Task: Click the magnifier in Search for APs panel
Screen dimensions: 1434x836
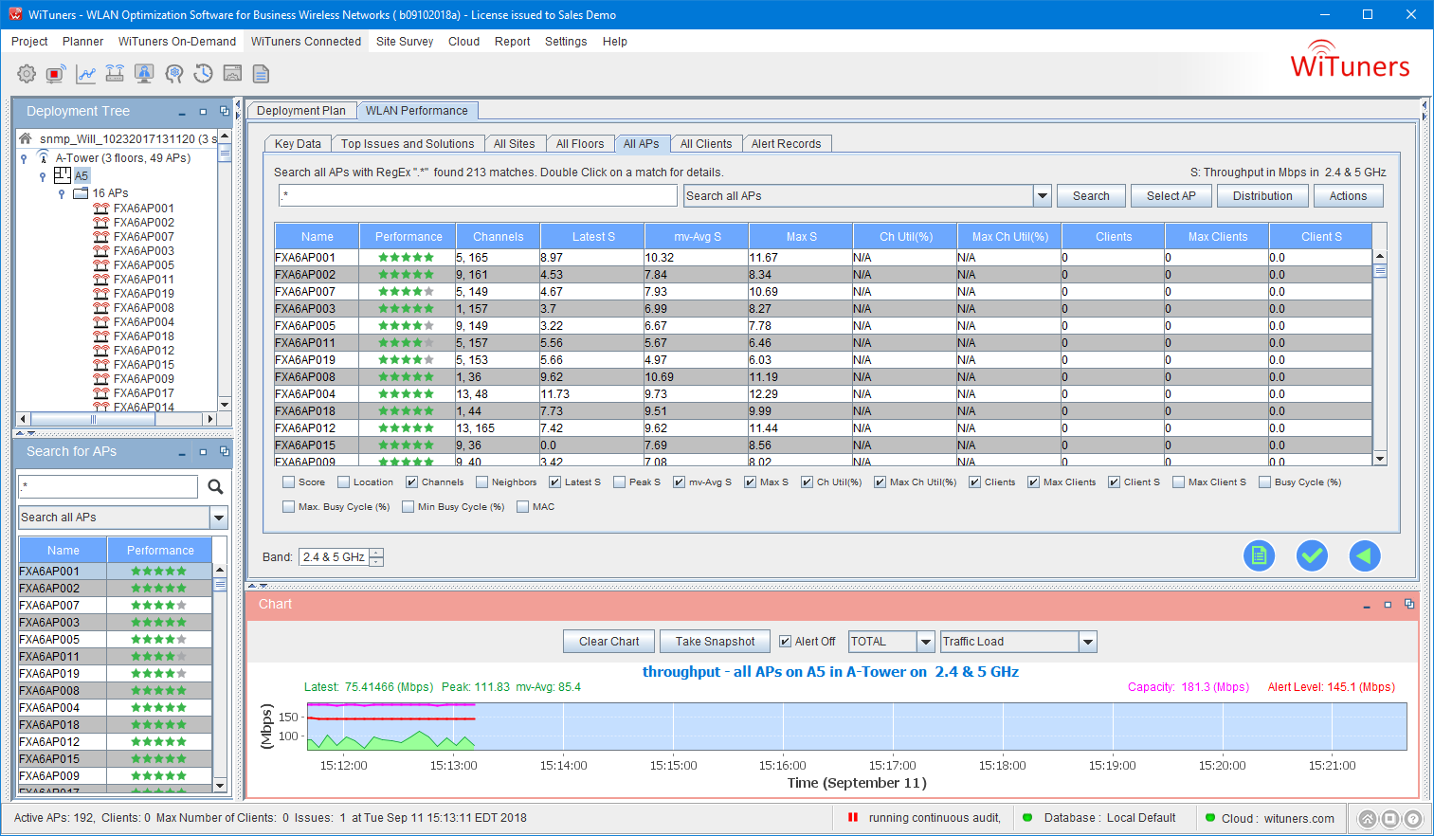Action: click(215, 486)
